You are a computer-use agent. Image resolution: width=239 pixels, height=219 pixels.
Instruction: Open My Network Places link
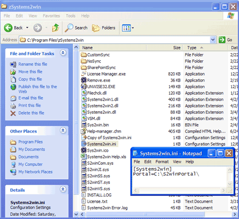click(35, 172)
